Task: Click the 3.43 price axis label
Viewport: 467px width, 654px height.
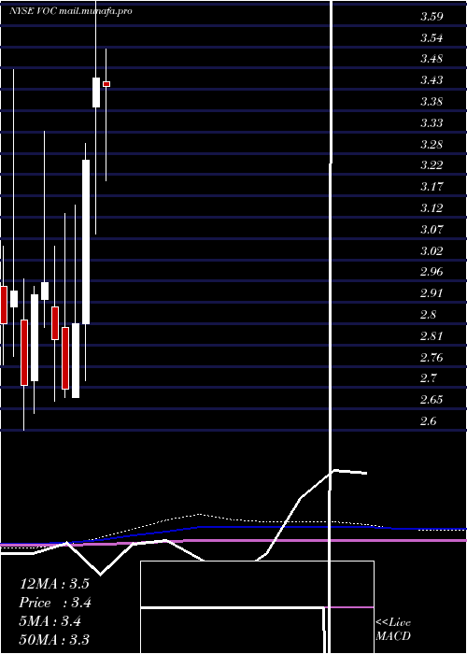Action: coord(432,80)
